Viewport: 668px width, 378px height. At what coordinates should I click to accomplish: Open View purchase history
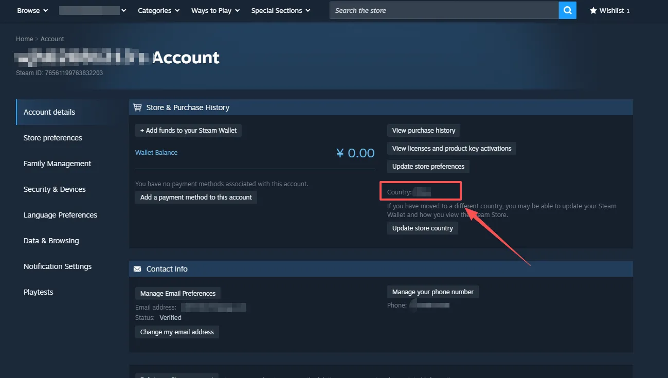click(x=424, y=131)
